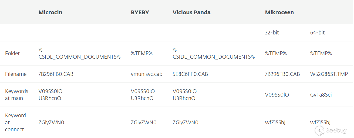Screen dimensions: 354x138
Task: Click the Keyword at connect row label
Action: pos(15,122)
